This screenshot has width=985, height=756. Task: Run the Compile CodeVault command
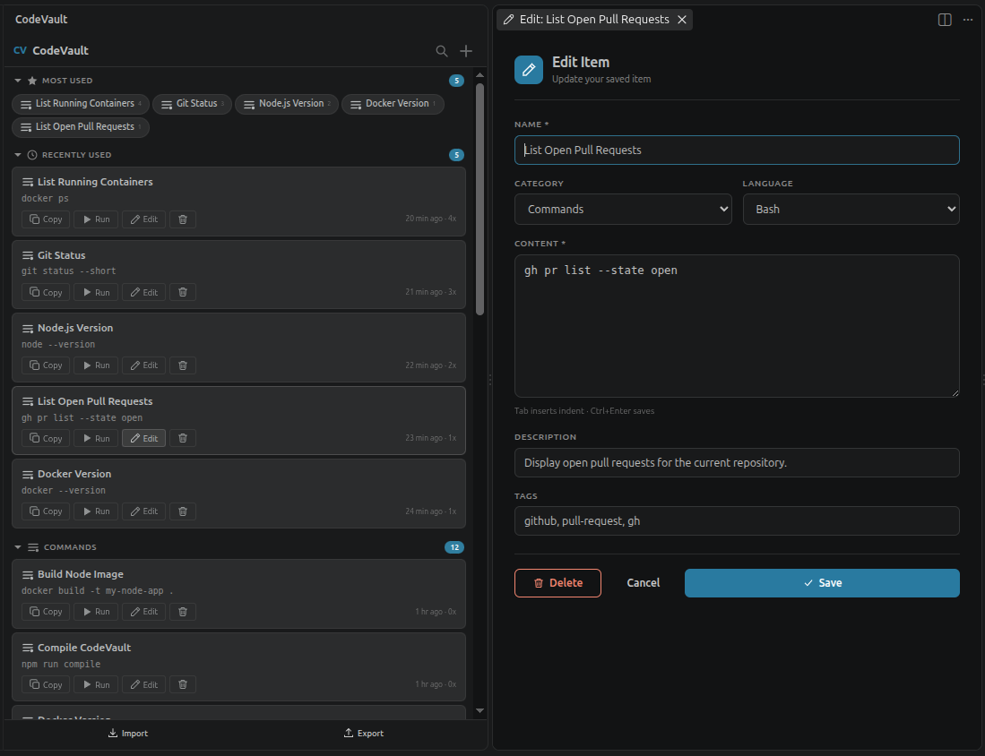click(x=96, y=685)
